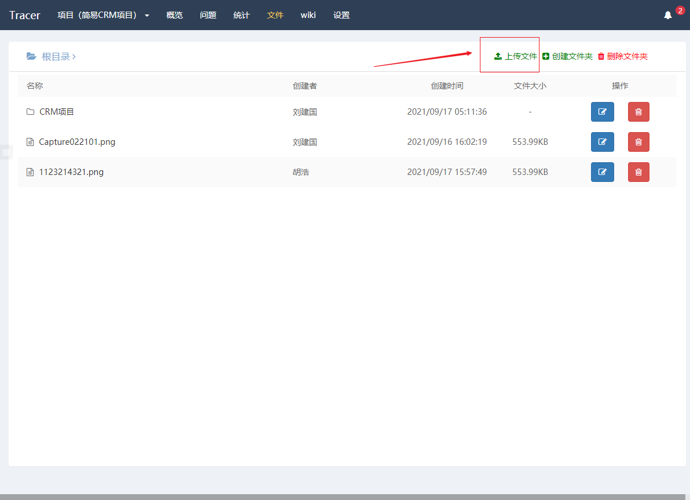The width and height of the screenshot is (690, 500).
Task: Click 上传文件 to upload a file
Action: tap(515, 56)
